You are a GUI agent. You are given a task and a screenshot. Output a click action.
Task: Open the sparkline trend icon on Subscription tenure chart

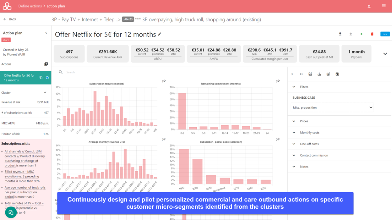[x=164, y=81]
